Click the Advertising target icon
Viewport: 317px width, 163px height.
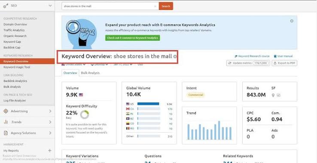tap(6, 111)
